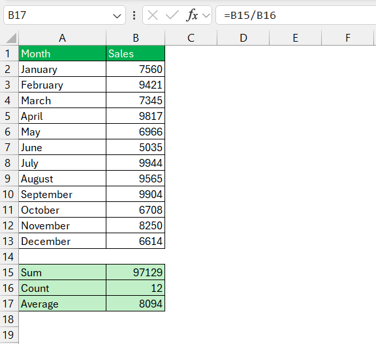This screenshot has width=376, height=344.
Task: Click the sum total 97129
Action: (136, 272)
